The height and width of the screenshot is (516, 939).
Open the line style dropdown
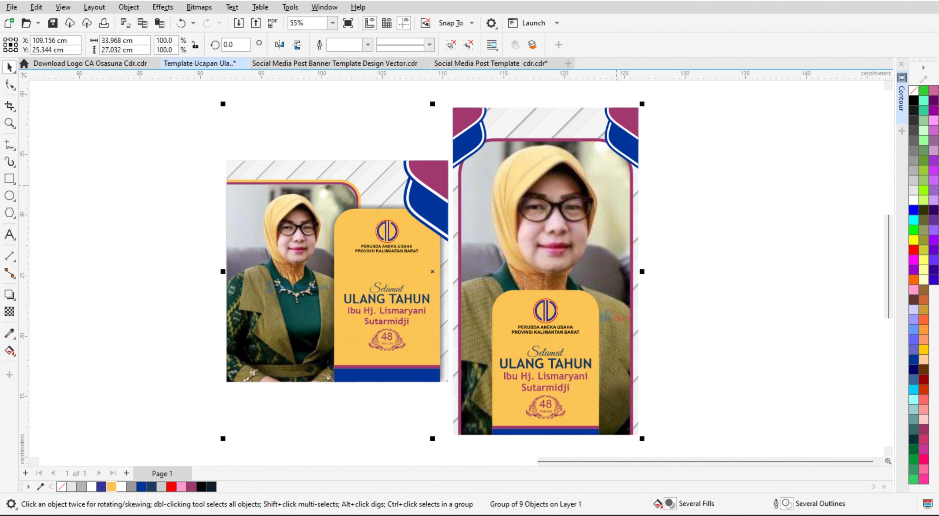pyautogui.click(x=429, y=45)
